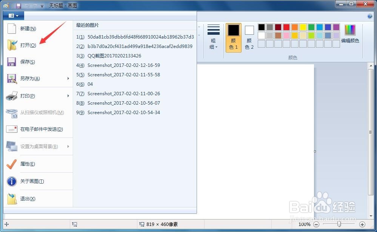Screen dimensions: 377x232
Task: Click the zoom out minus button
Action: (316, 224)
